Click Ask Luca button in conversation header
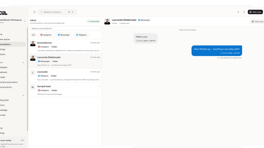Screen dimensions: 264x148 click(x=257, y=21)
